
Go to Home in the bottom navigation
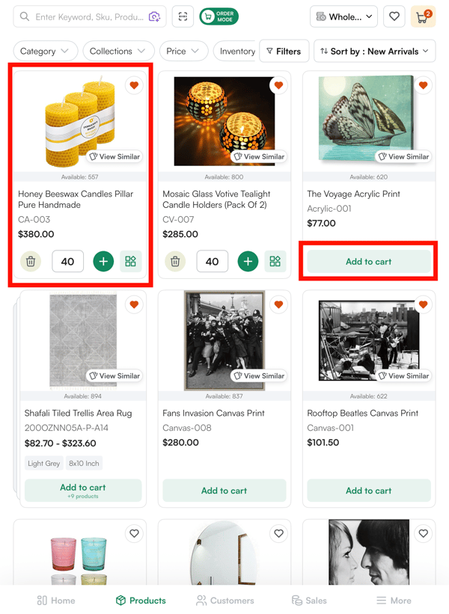pos(55,600)
